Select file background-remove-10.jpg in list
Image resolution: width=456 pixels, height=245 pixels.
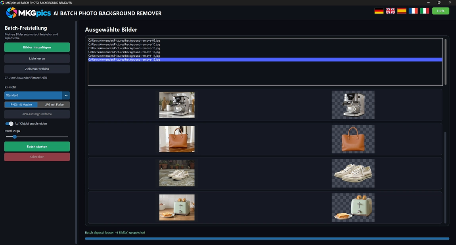click(x=265, y=44)
